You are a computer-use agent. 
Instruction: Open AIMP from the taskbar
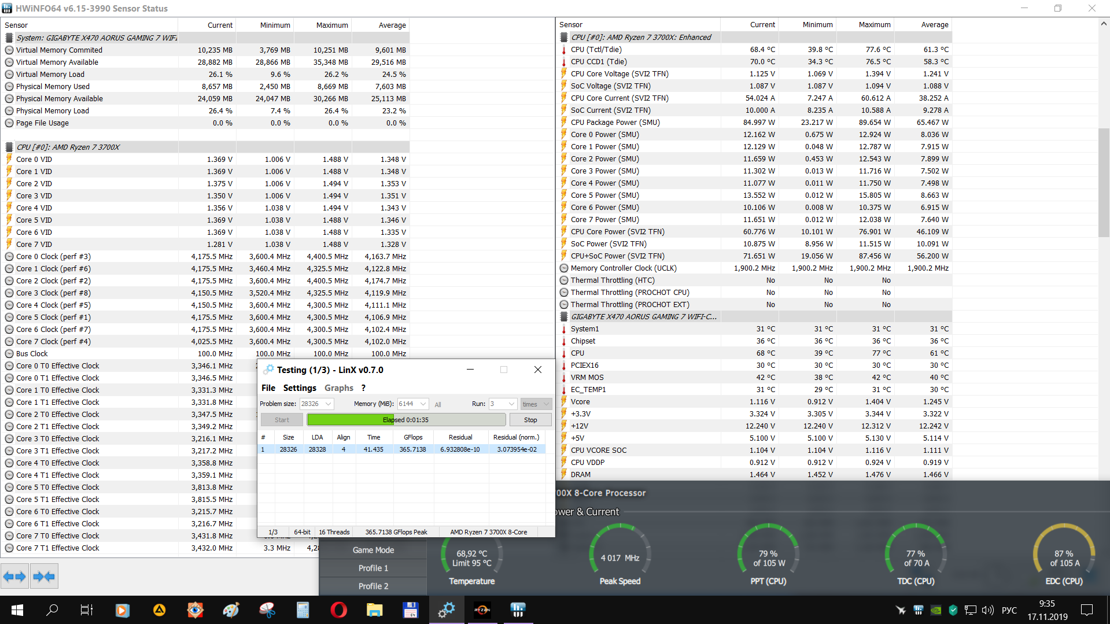(159, 610)
